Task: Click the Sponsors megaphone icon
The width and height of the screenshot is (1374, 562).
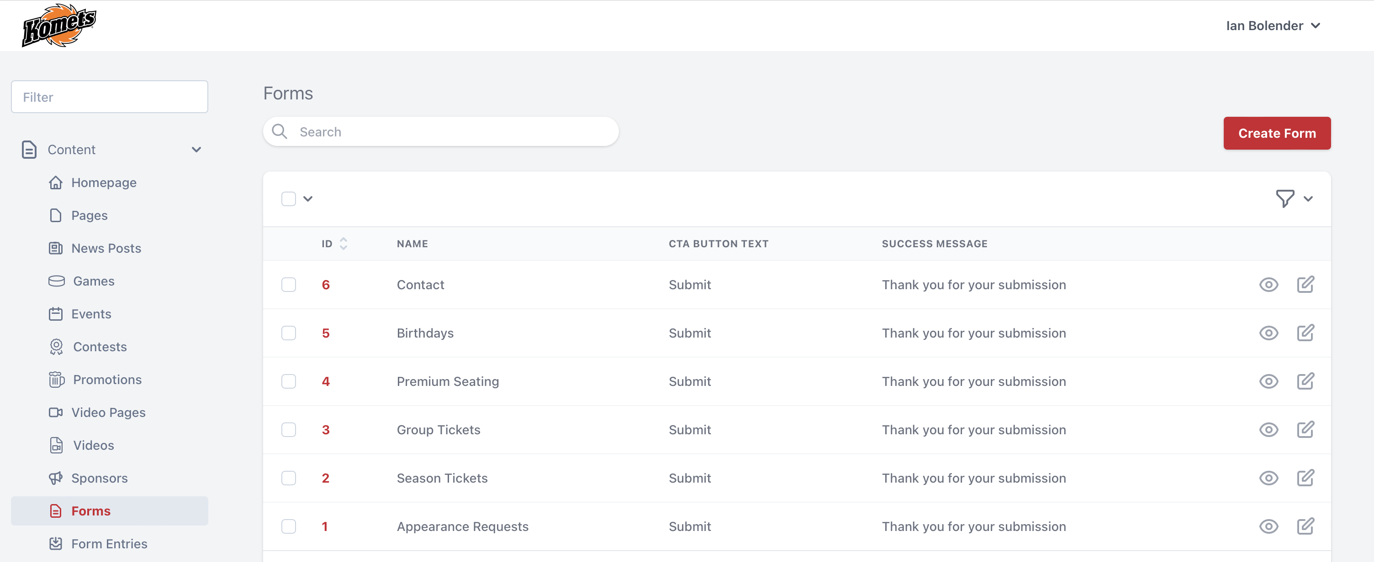Action: pos(55,478)
